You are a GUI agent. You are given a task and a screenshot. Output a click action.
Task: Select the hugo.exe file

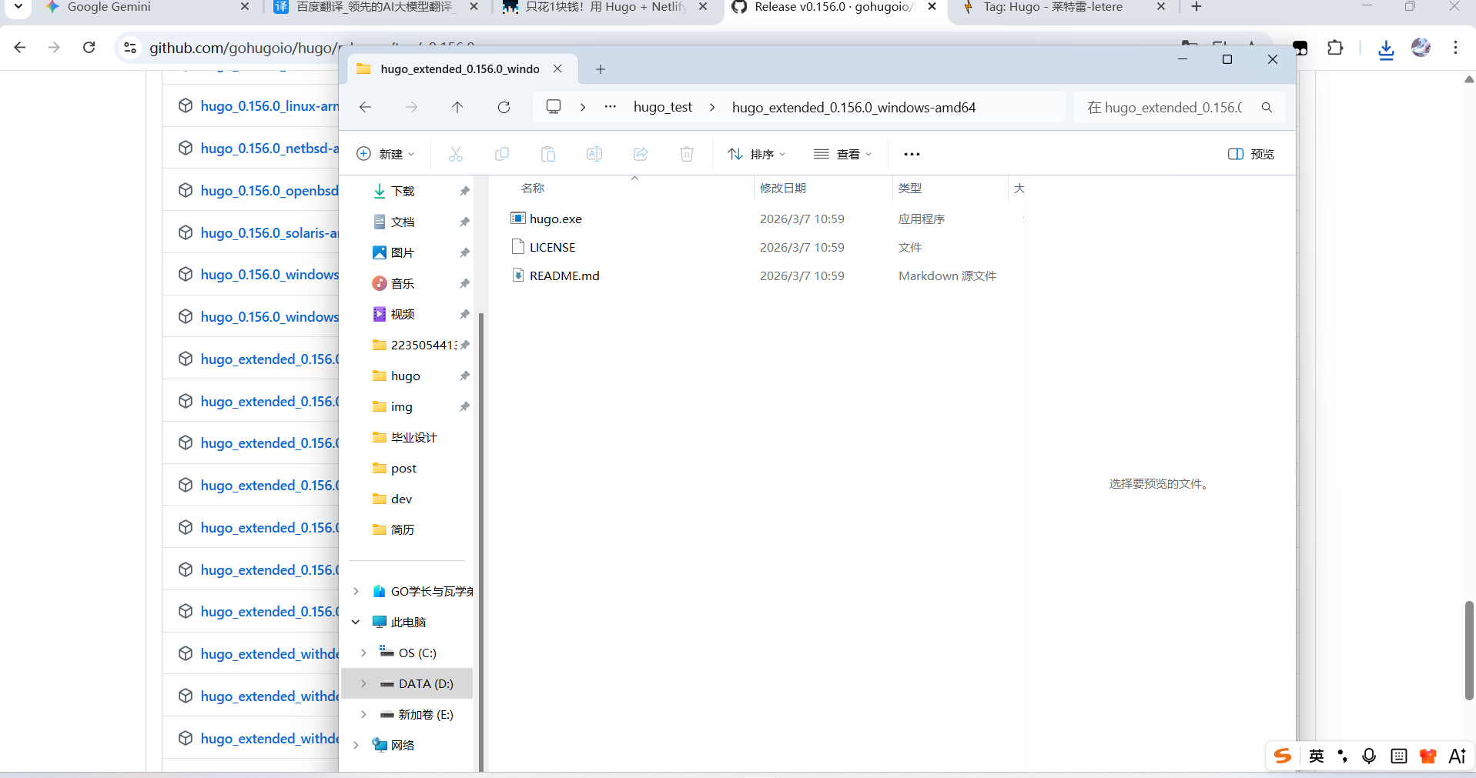pyautogui.click(x=555, y=219)
